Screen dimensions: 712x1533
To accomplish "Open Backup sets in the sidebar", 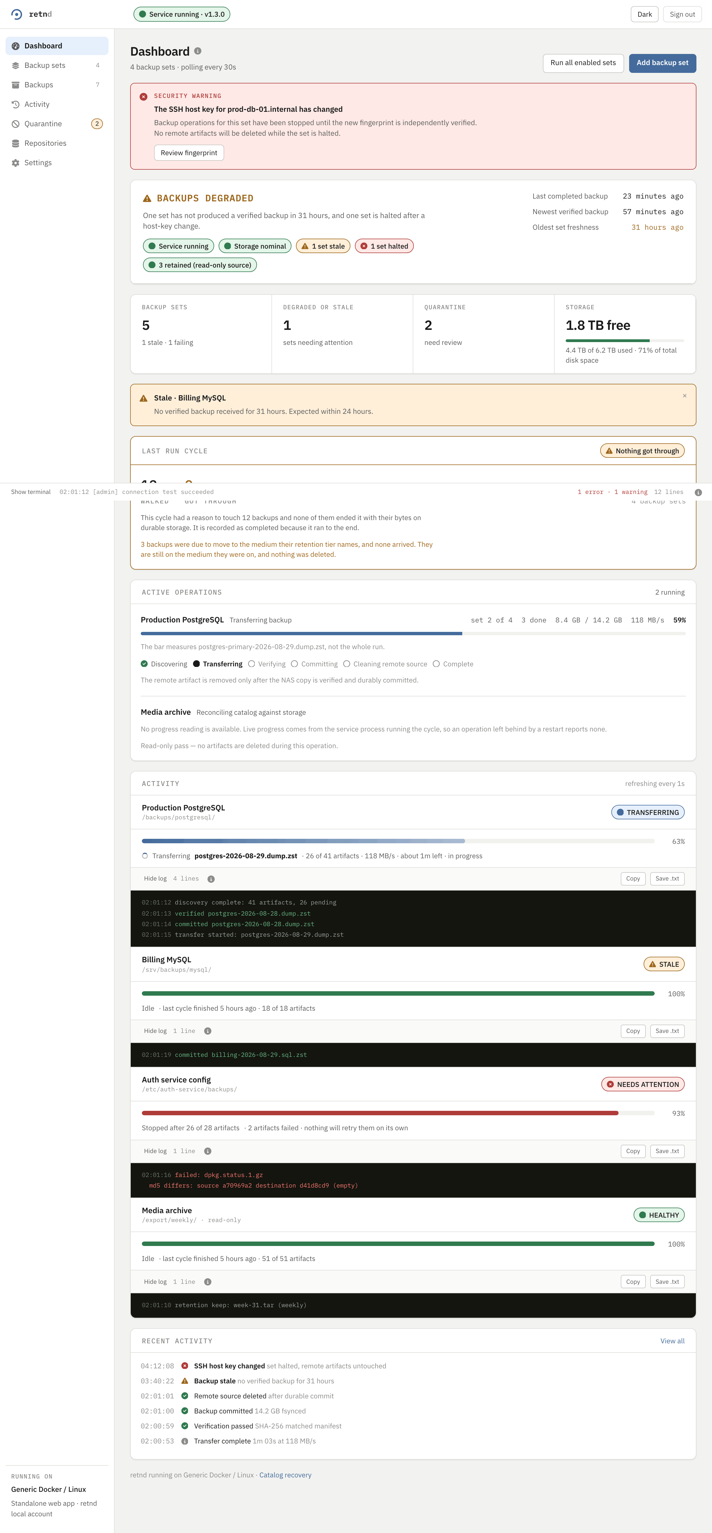I will [x=57, y=65].
